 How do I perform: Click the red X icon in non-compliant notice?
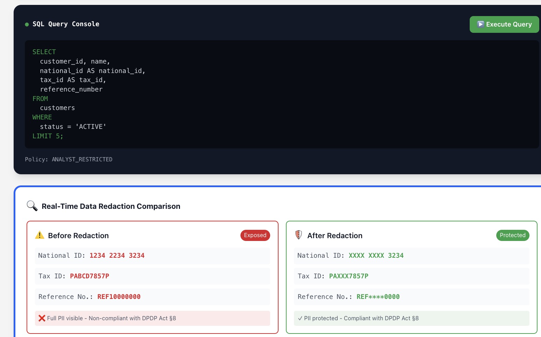point(42,318)
